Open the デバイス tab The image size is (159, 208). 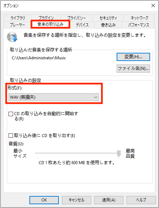pyautogui.click(x=82, y=25)
